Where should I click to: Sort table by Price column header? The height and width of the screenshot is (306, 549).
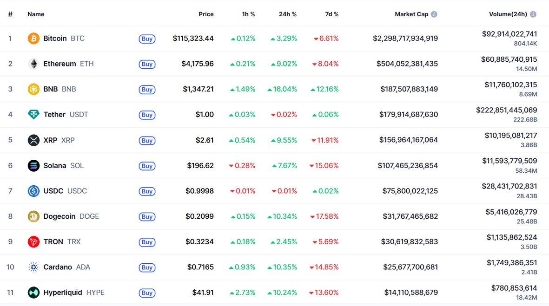(206, 14)
